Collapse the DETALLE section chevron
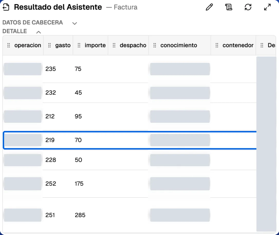The width and height of the screenshot is (279, 235). 39,32
